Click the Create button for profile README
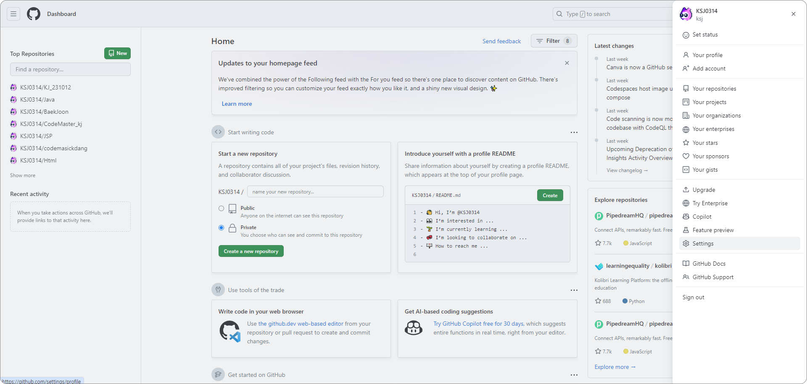This screenshot has width=807, height=384. (550, 195)
